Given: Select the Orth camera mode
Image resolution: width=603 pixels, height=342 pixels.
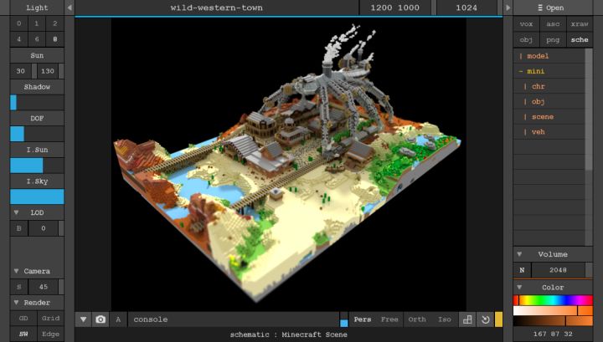Looking at the screenshot, I should 416,319.
